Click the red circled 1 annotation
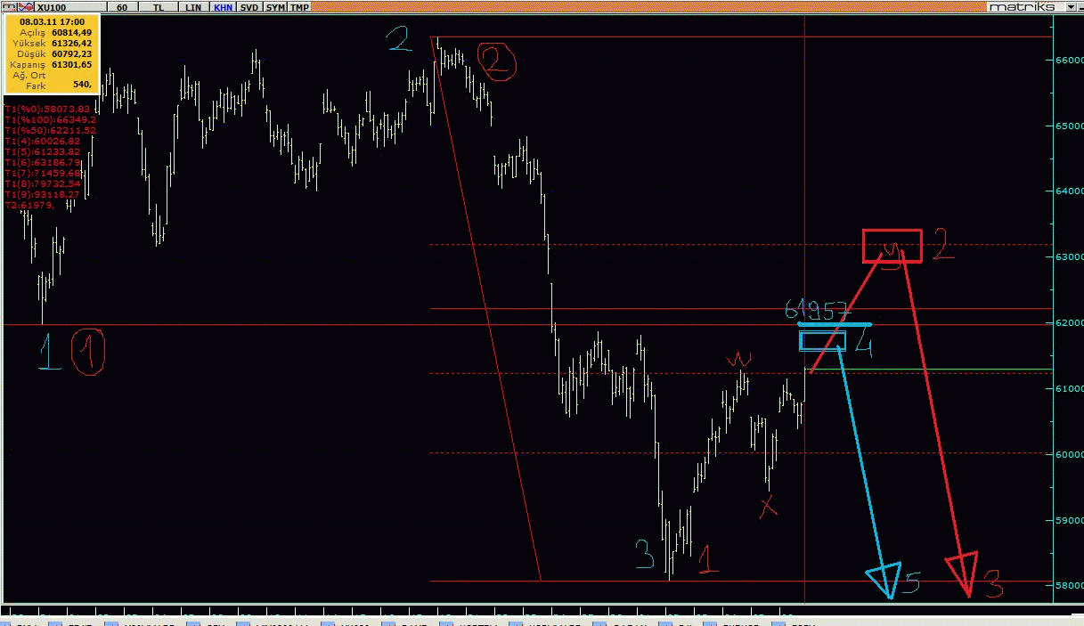This screenshot has width=1084, height=626. click(89, 352)
